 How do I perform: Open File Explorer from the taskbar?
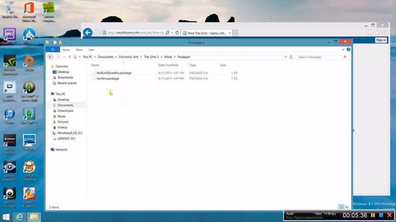(x=34, y=217)
